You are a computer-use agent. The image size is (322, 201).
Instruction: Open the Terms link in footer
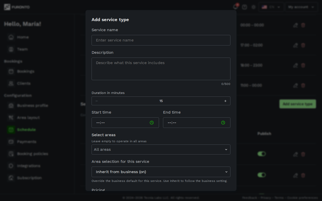click(279, 198)
